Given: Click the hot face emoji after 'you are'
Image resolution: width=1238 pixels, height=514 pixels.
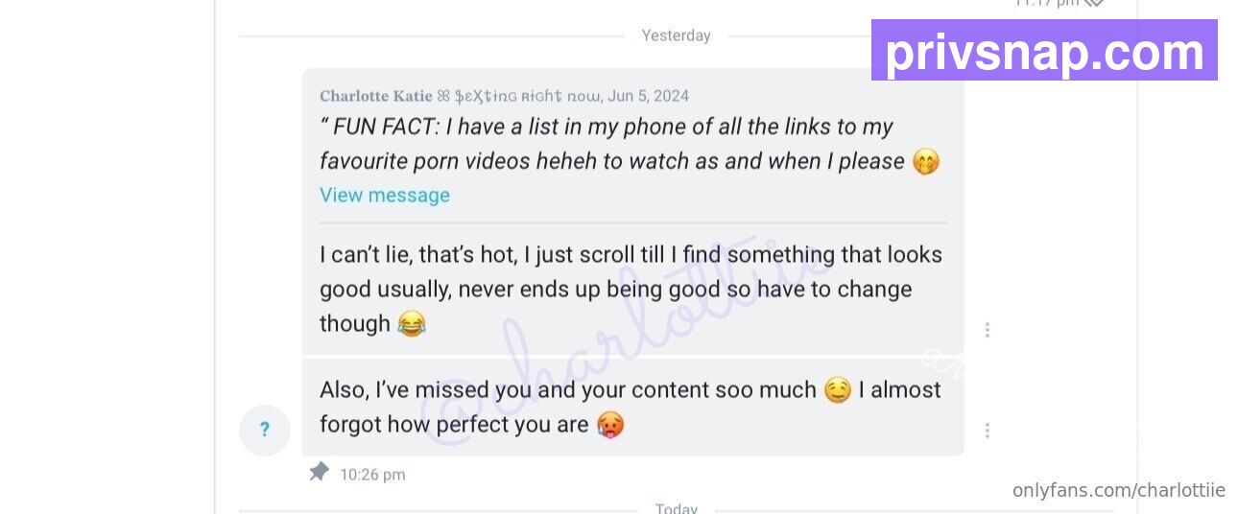Looking at the screenshot, I should coord(610,425).
